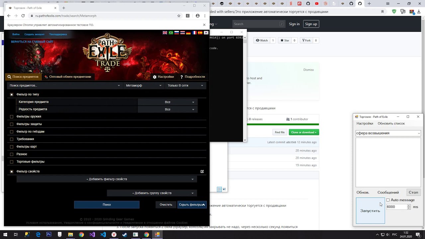Open the Настройки tab on the trade site
Image resolution: width=425 pixels, height=239 pixels.
coord(163,77)
